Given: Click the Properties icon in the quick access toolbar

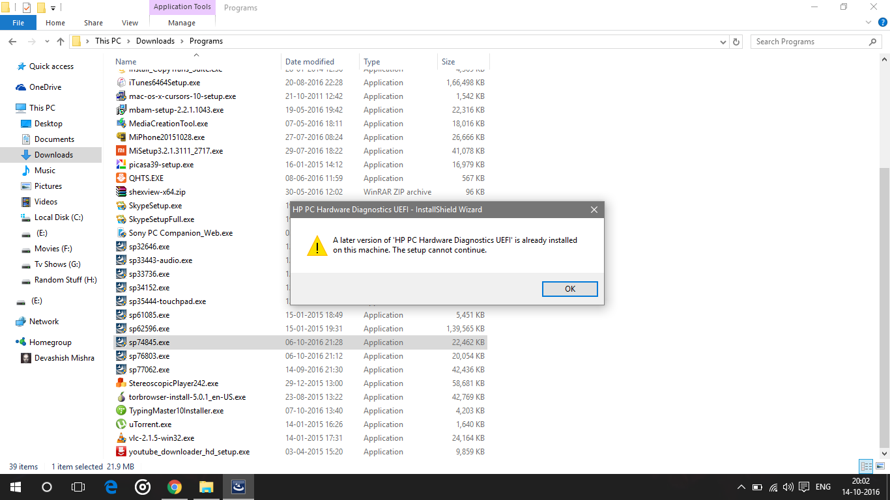Looking at the screenshot, I should pos(27,8).
